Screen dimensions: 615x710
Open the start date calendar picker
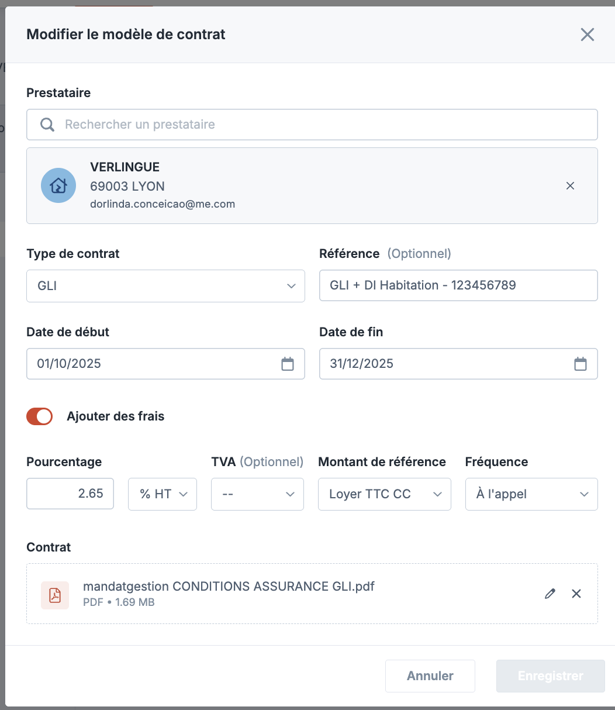pos(288,364)
